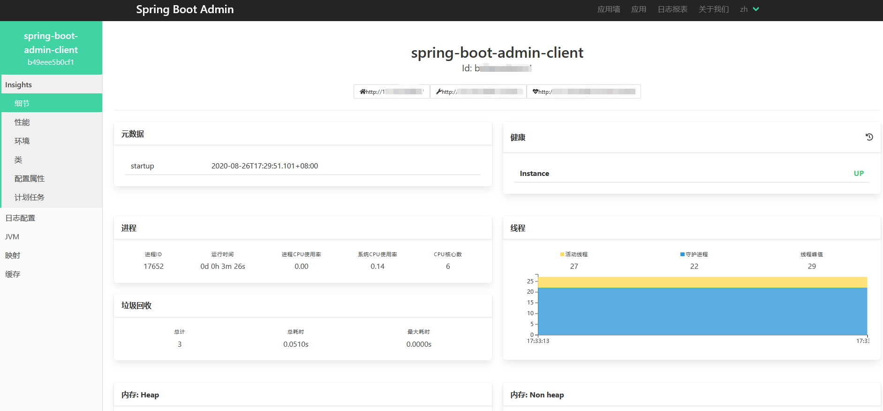The image size is (883, 411).
Task: Open the 应用 navigation item
Action: (x=639, y=9)
